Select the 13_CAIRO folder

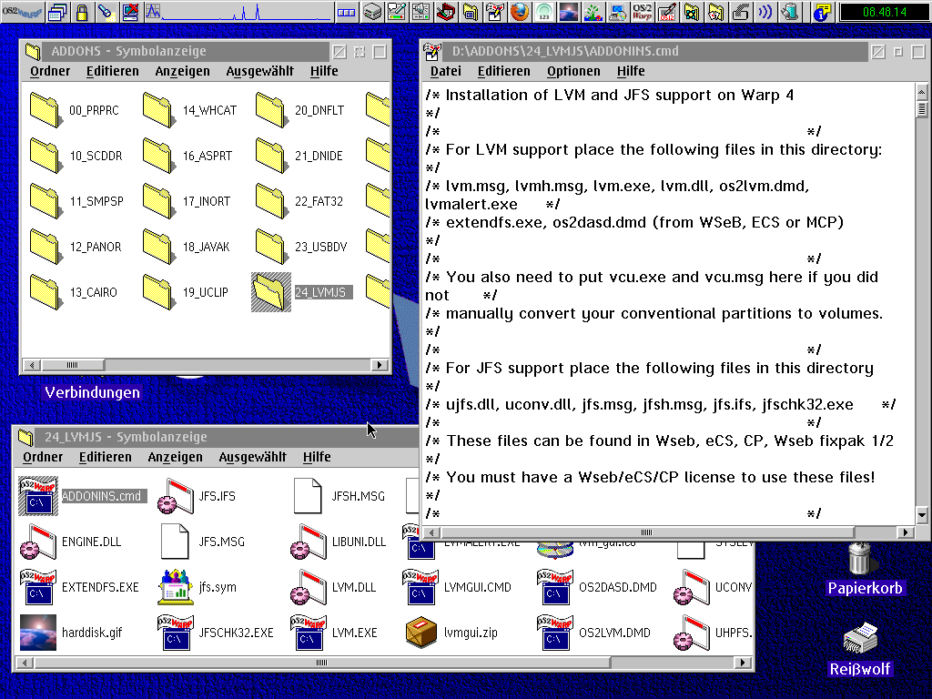point(45,292)
